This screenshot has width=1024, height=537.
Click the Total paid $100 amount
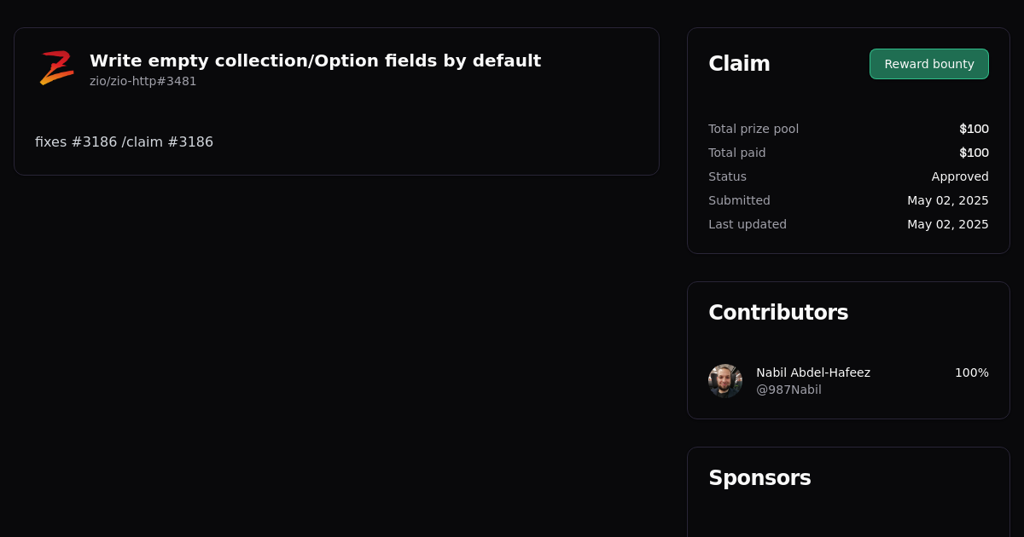974,153
